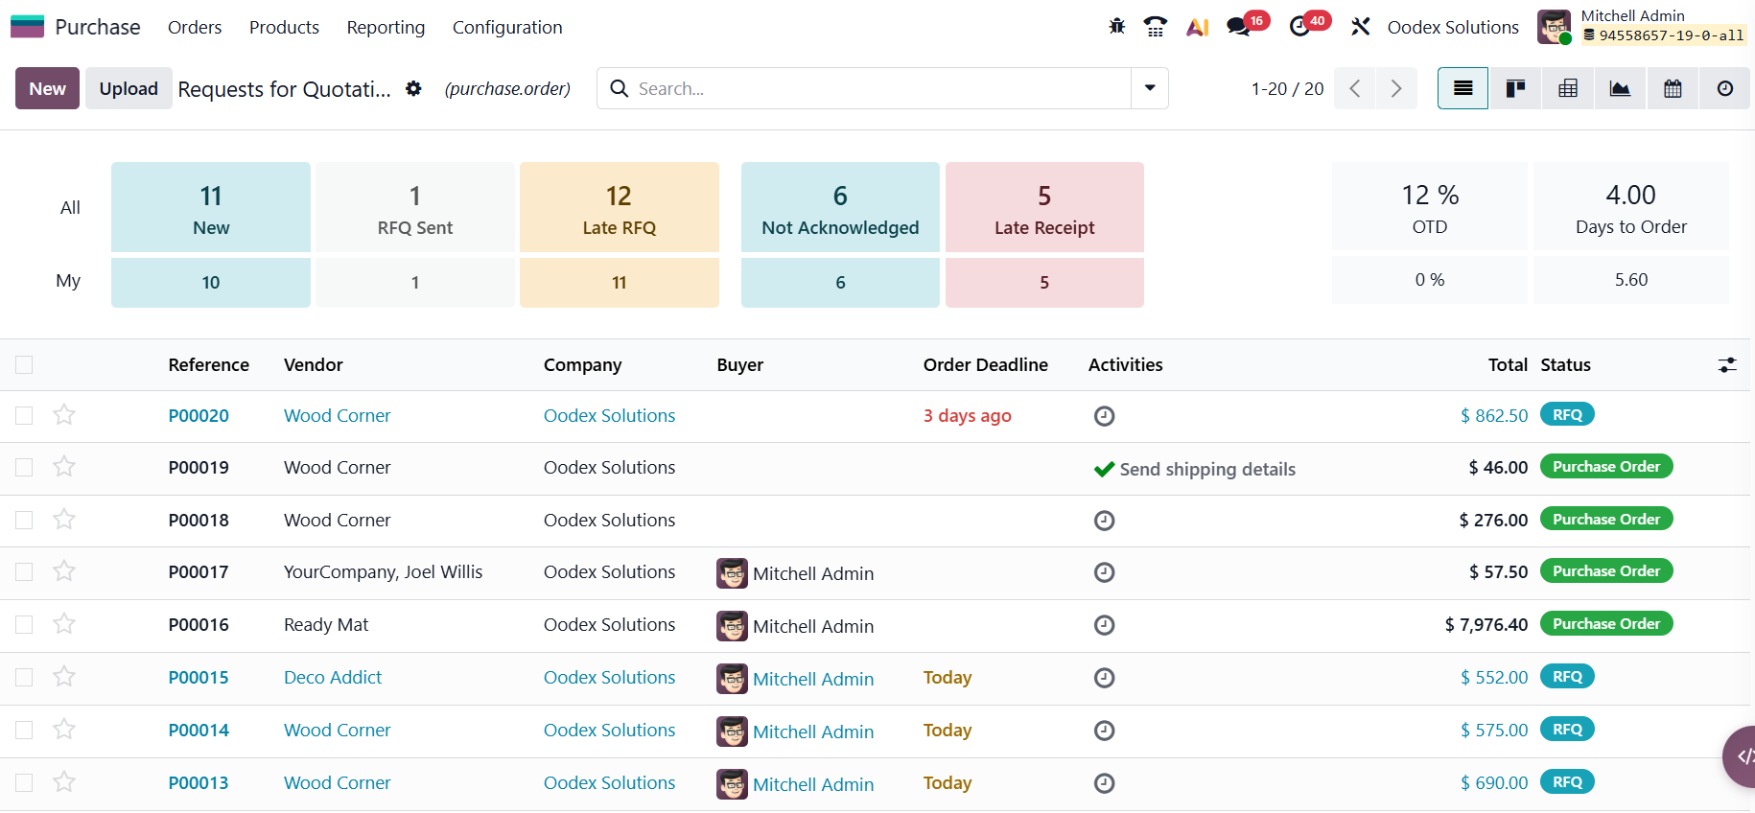
Task: Click activity clock for P00018
Action: [x=1105, y=521]
